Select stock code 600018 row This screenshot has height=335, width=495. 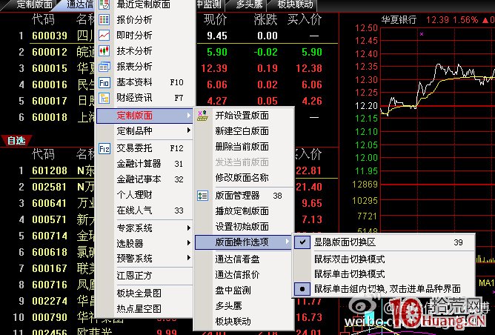[50, 117]
